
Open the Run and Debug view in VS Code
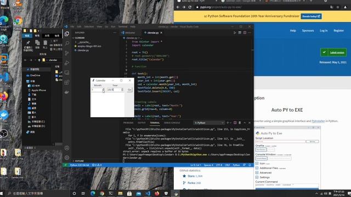pyautogui.click(x=67, y=63)
